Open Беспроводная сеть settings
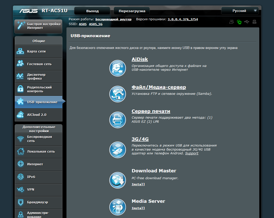Viewport: 274px width, 218px height. tap(39, 139)
